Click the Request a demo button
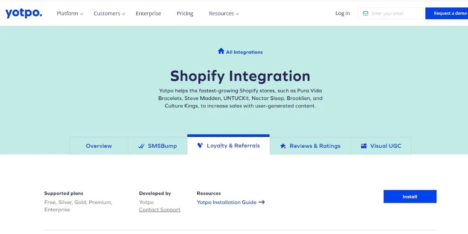468x234 pixels. tap(447, 13)
